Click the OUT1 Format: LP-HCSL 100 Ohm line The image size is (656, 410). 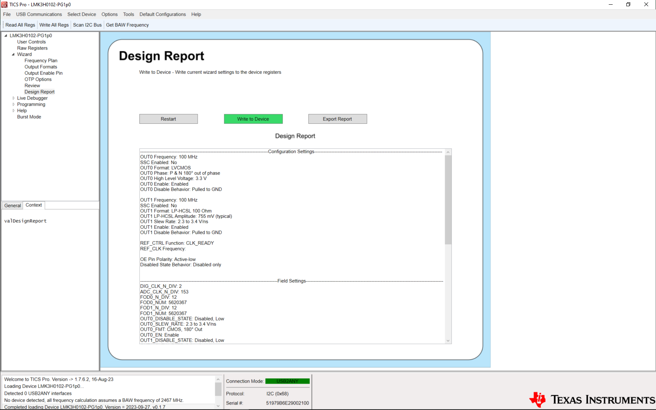click(176, 211)
